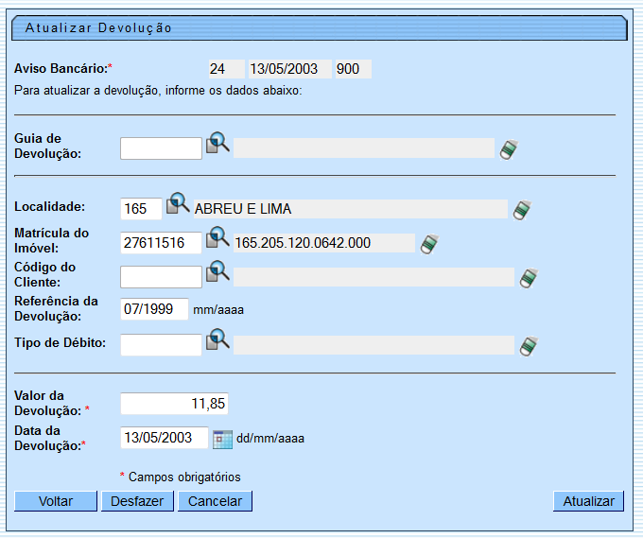This screenshot has height=538, width=643.
Task: Click the Valor da Devolução amount field
Action: [174, 404]
